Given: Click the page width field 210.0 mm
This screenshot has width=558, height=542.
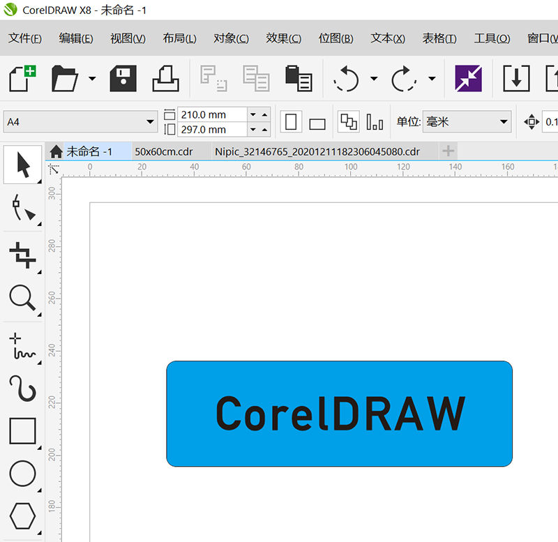Looking at the screenshot, I should 212,114.
